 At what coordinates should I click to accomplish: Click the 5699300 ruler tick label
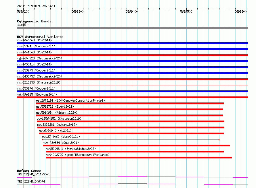pyautogui.click(x=77, y=11)
